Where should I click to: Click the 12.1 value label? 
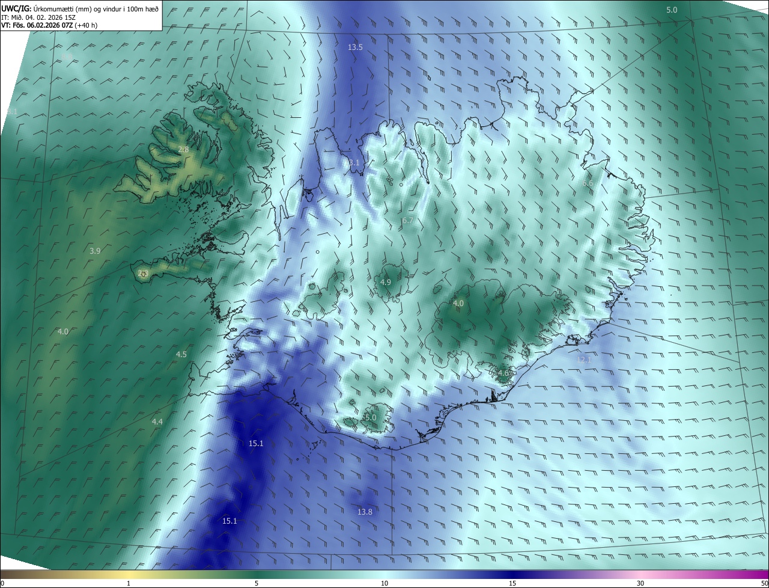[x=585, y=360]
